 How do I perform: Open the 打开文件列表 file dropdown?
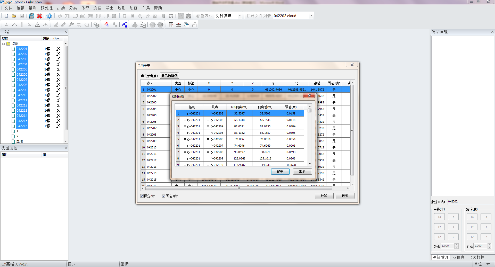click(311, 16)
